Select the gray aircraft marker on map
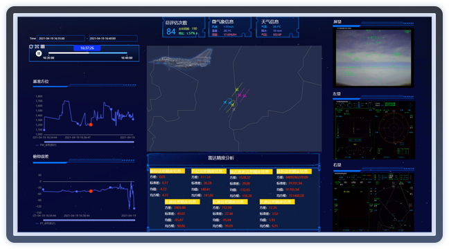 (234, 109)
